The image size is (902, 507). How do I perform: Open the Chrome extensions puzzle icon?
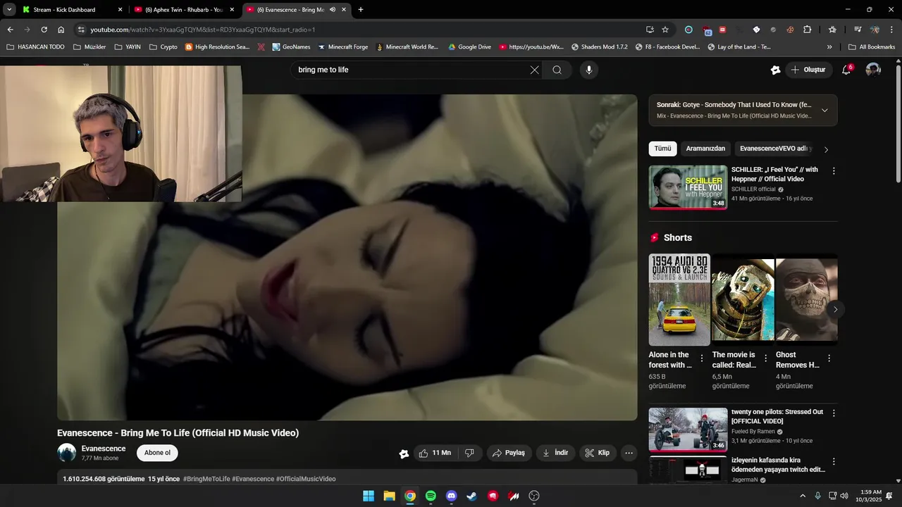[808, 30]
